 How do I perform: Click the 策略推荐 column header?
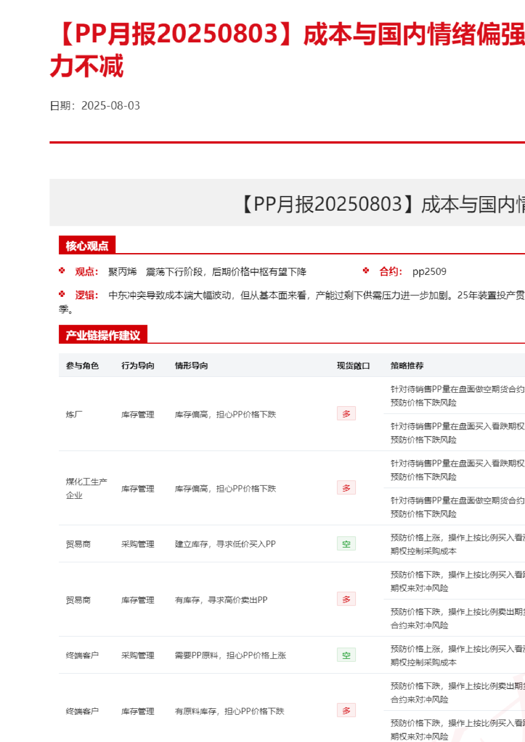[x=407, y=366]
